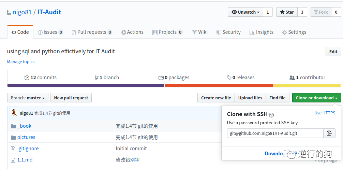Click the watchers count 1
Screen dimensions: 343x169
(268, 12)
